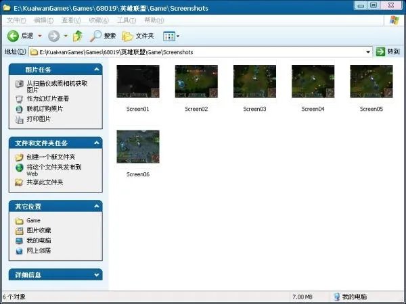Screen dimensions: 406x304
Task: Click the slideshow icon beside 作为幻灯片查看
Action: click(x=19, y=99)
